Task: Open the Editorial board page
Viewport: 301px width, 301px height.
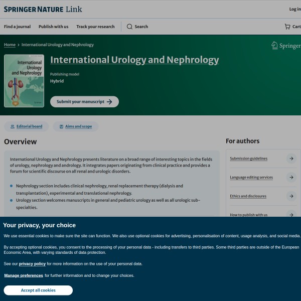Action: (27, 126)
